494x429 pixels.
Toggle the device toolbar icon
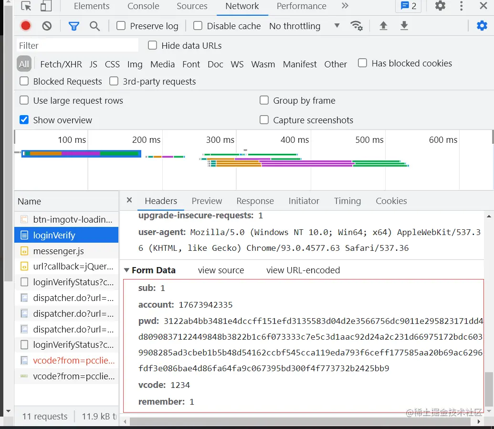[x=46, y=6]
